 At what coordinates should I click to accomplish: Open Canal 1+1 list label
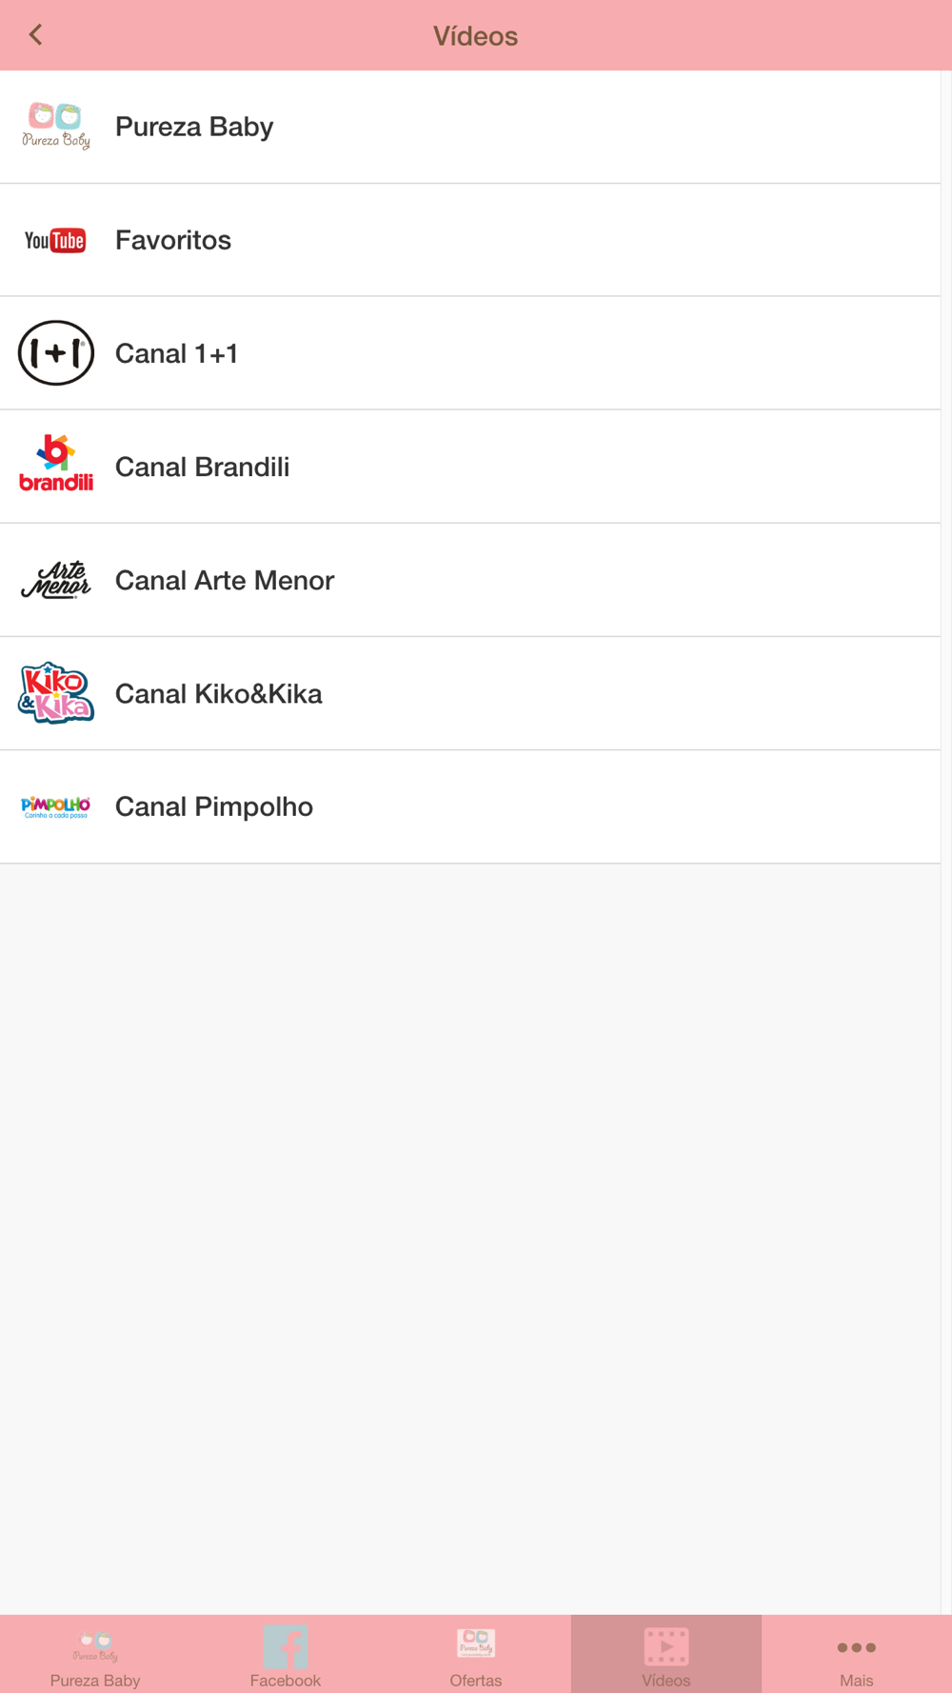tap(177, 353)
